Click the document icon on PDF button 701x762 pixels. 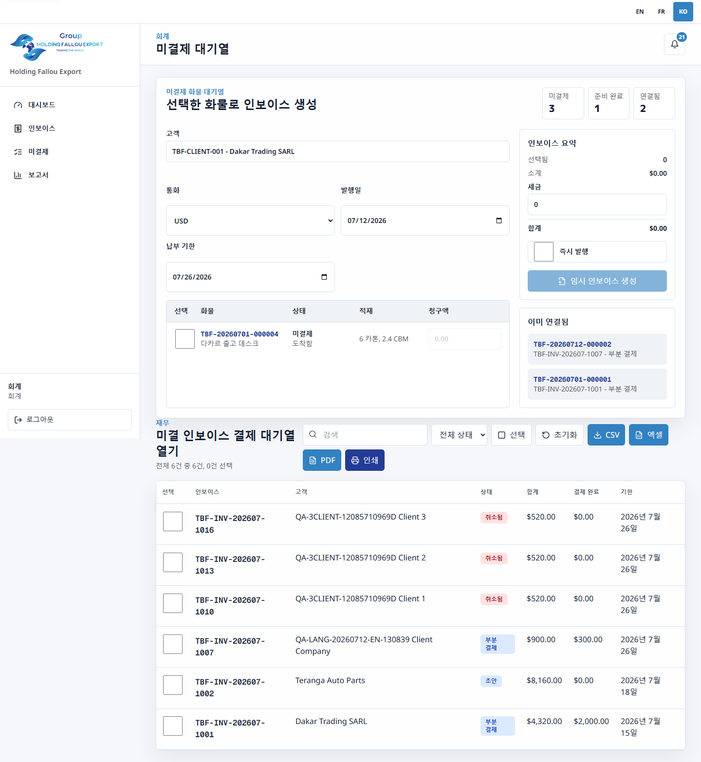tap(313, 460)
